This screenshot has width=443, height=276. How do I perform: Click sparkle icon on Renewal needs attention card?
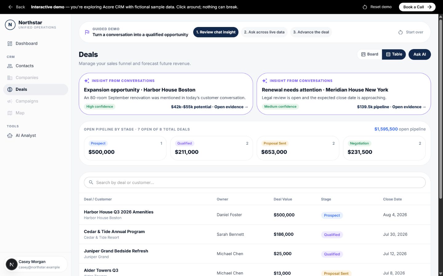(265, 81)
